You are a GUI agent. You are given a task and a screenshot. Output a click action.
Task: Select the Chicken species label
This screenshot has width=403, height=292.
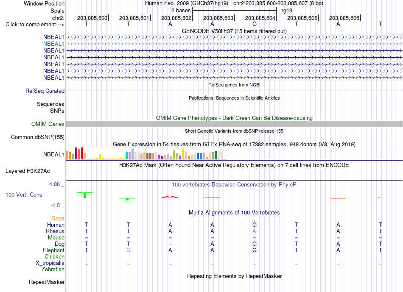click(54, 256)
